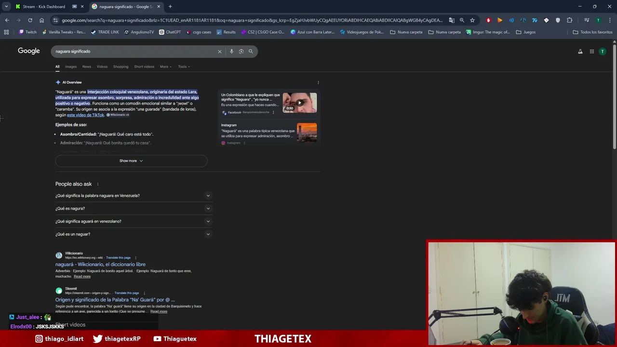This screenshot has width=617, height=347.
Task: Follow the 'este video de TikTok' link
Action: pos(85,115)
